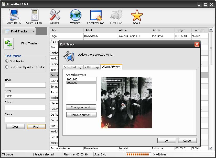
Task: Select the Find Tracks radio button
Action: coord(7,61)
